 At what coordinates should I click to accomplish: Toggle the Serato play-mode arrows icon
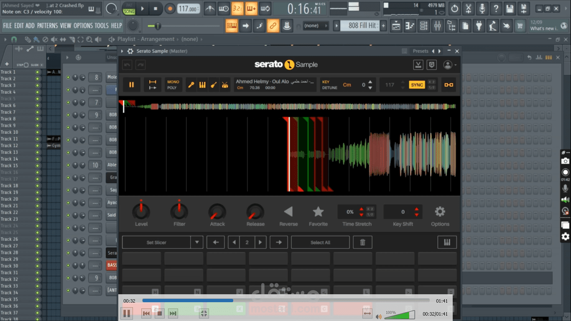coord(153,85)
